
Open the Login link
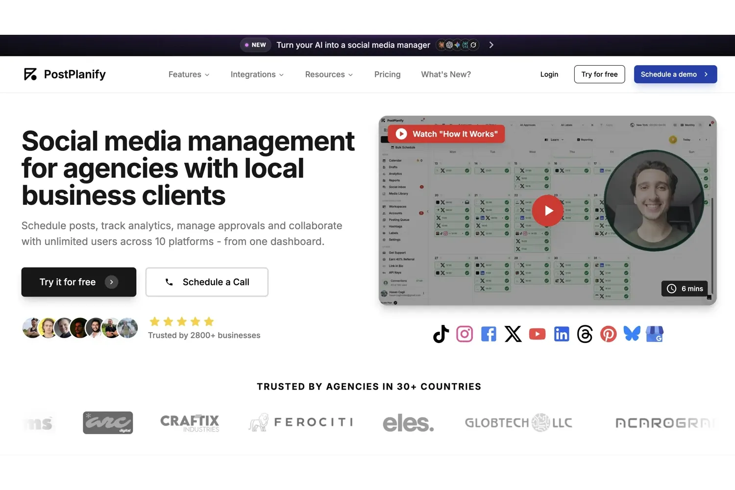point(549,74)
